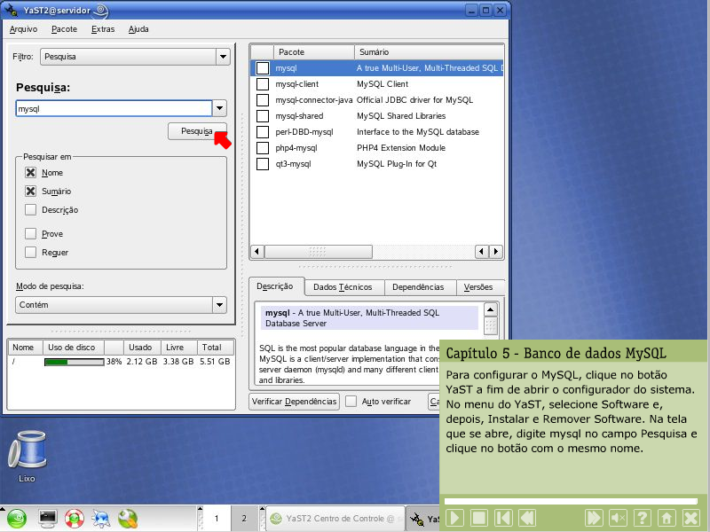
Task: Launch the terminal from the taskbar
Action: [48, 518]
